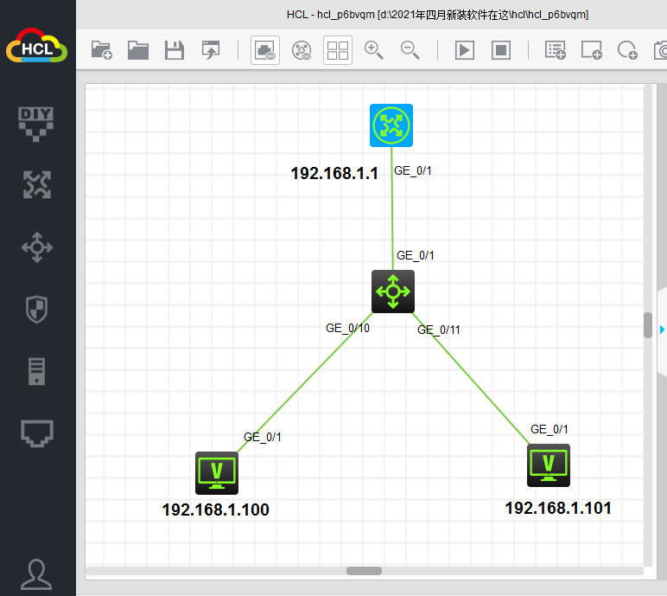The width and height of the screenshot is (667, 596).
Task: Stop all devices
Action: pyautogui.click(x=501, y=50)
